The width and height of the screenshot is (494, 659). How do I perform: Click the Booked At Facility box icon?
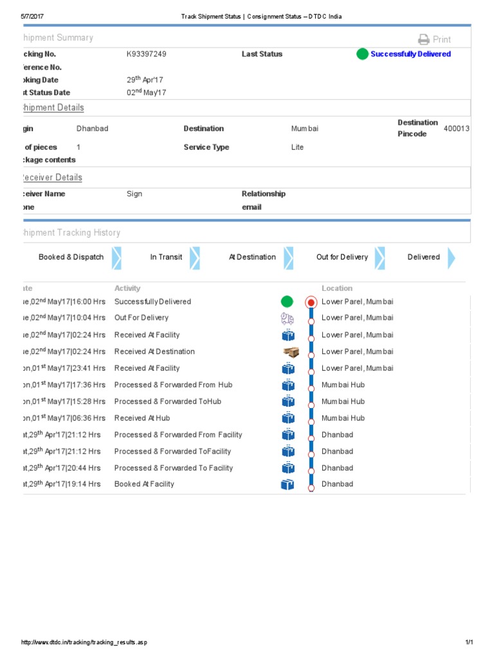tap(288, 485)
